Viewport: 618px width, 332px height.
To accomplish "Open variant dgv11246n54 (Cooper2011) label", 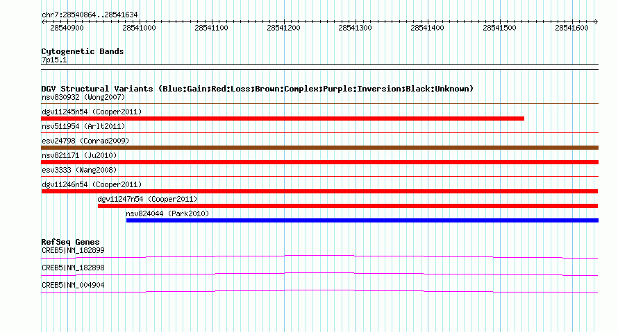I will [x=92, y=184].
